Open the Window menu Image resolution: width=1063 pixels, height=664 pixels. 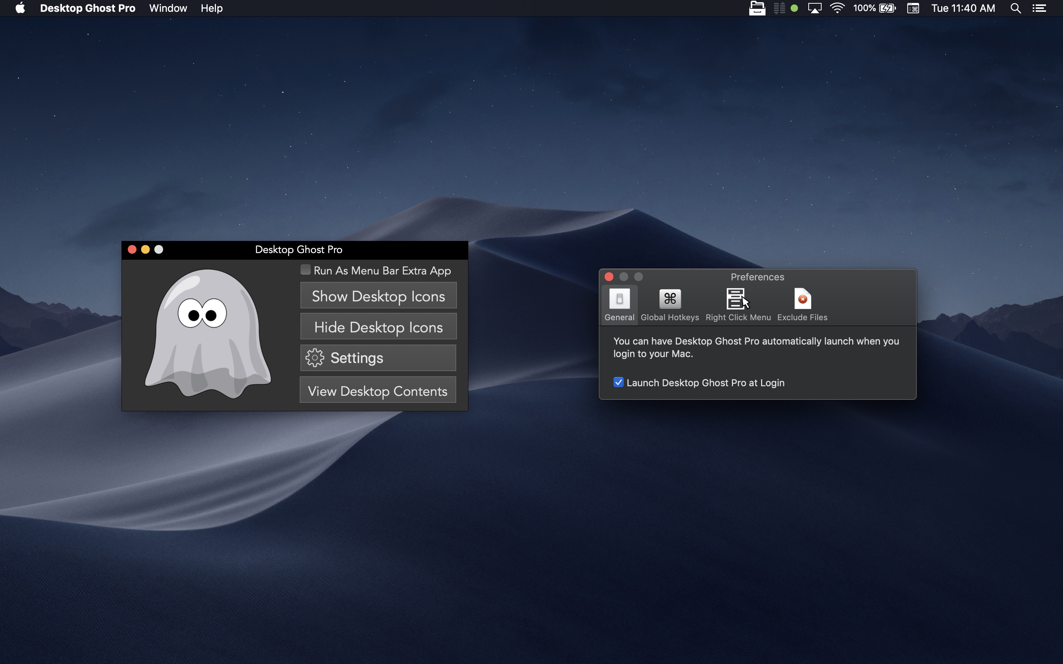pos(167,8)
